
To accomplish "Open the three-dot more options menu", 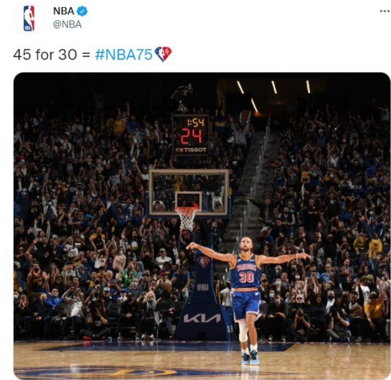I will tap(386, 11).
